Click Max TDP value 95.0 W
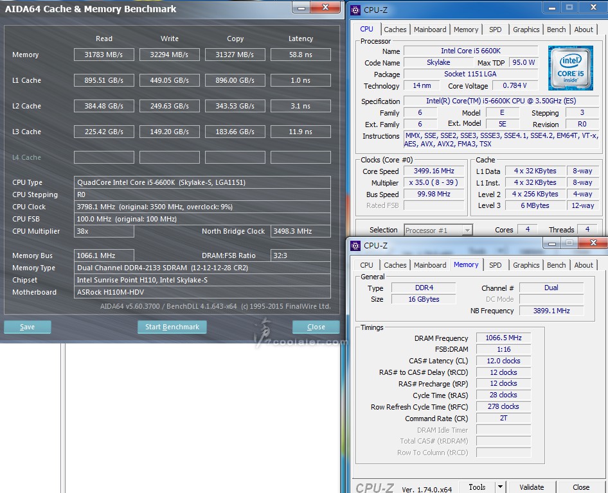Viewport: 608px width, 493px height. (x=523, y=62)
